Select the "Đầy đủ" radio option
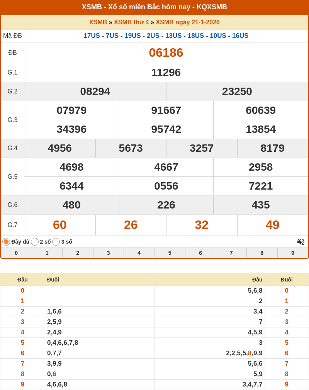The image size is (309, 390). coord(6,242)
